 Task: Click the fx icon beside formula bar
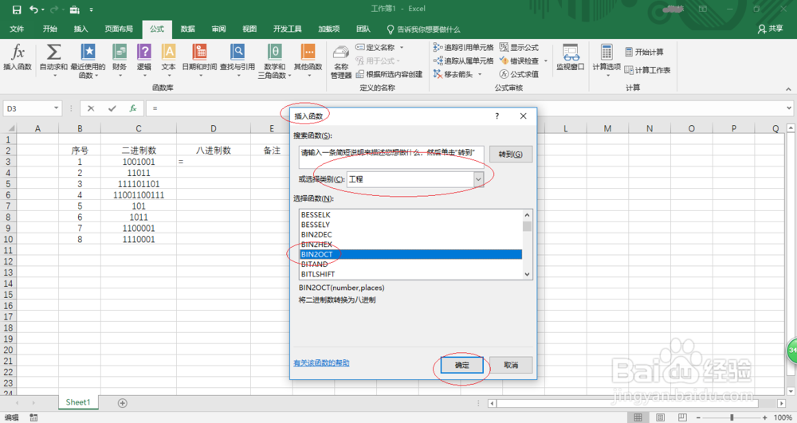tap(132, 108)
